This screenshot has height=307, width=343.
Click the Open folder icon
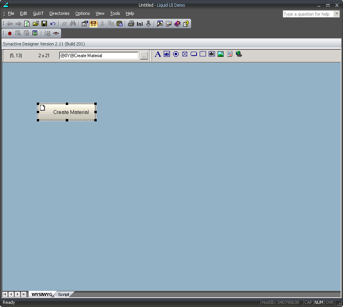(x=36, y=23)
